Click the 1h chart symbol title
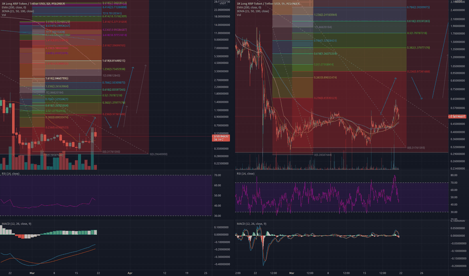 [x=268, y=4]
